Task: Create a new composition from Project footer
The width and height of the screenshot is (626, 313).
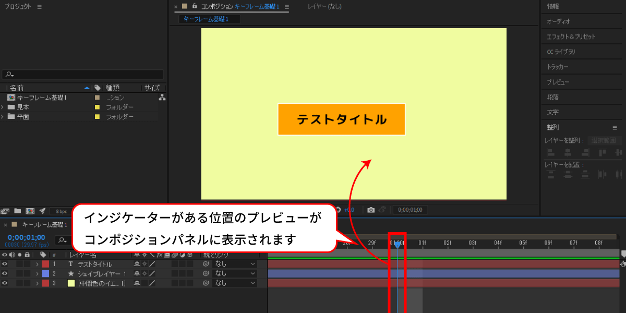Action: 30,211
